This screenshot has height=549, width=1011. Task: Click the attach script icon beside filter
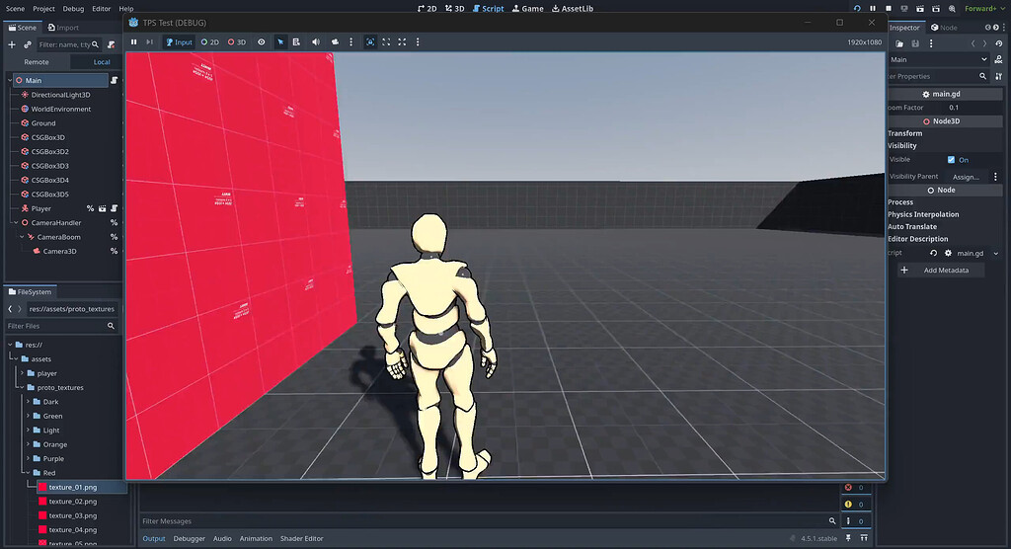111,44
